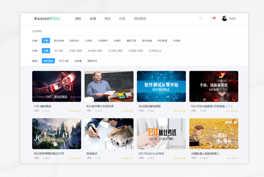Sort courses by 更新时间
Viewport: 264px width, 177px height.
click(x=91, y=61)
